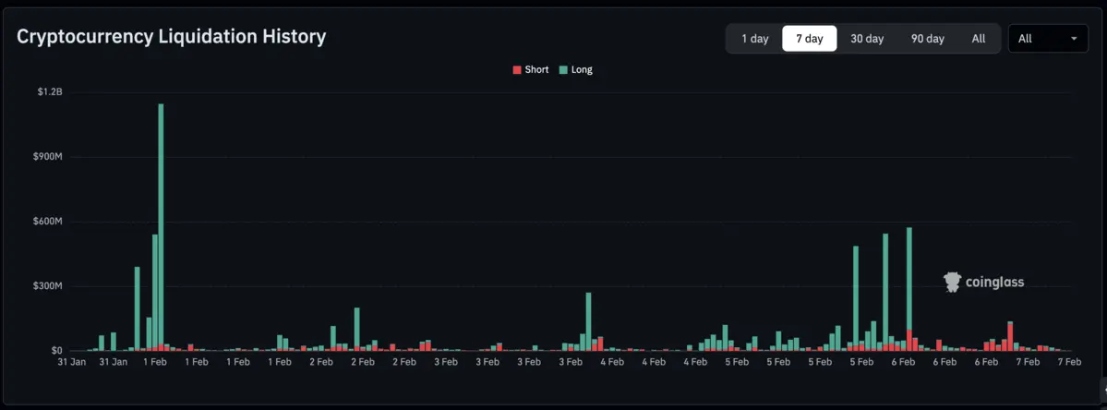This screenshot has height=410, width=1107.
Task: Choose the 30 day time range
Action: coord(867,39)
